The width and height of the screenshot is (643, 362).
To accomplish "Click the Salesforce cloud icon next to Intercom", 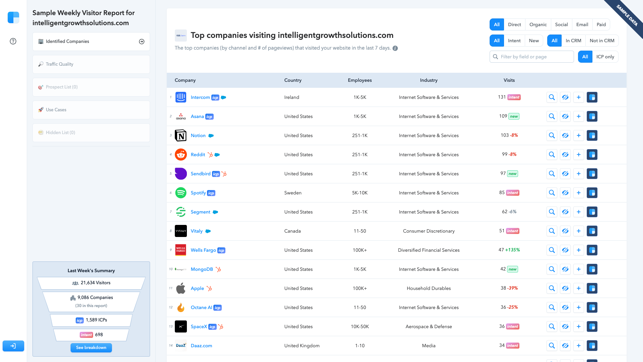I will click(x=224, y=98).
